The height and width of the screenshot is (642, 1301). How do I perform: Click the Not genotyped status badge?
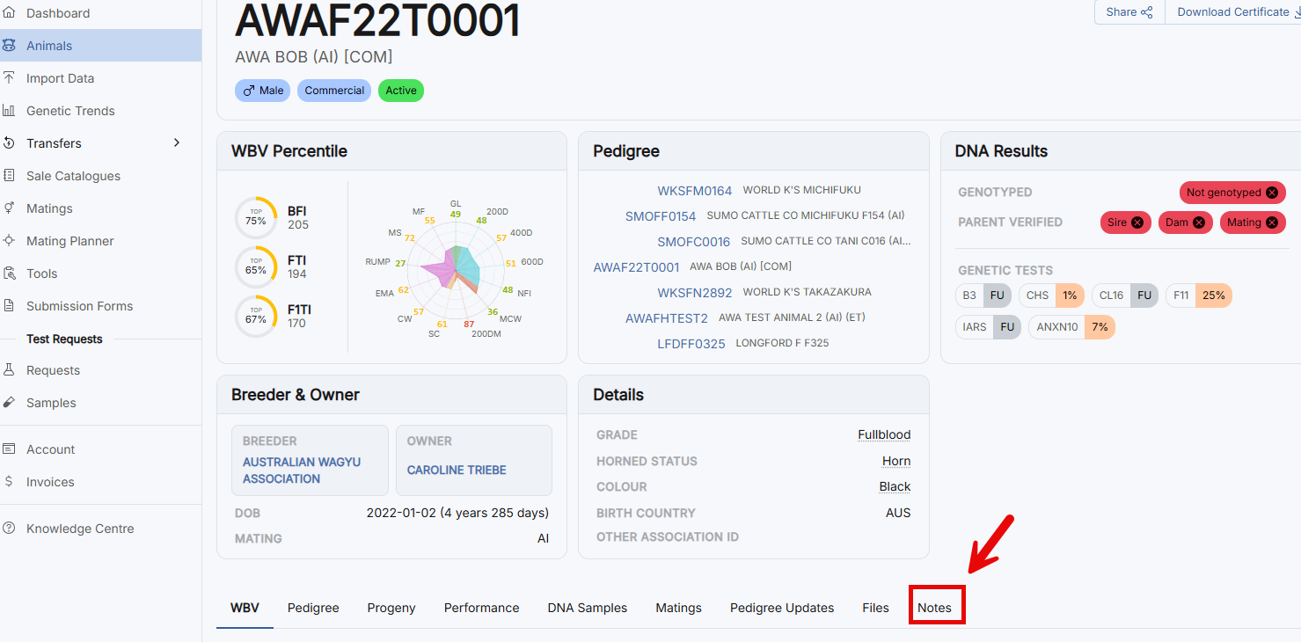point(1232,193)
